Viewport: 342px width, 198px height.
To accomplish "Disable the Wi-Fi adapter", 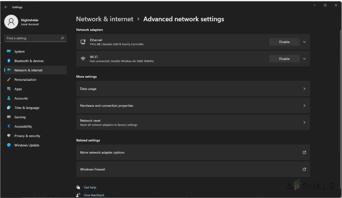I will [284, 59].
